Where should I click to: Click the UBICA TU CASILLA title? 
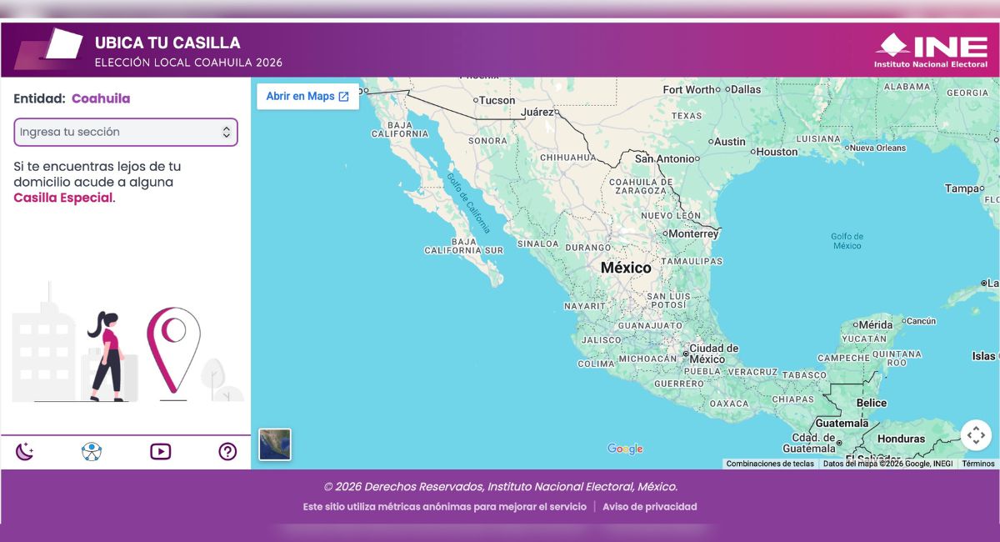click(x=167, y=43)
